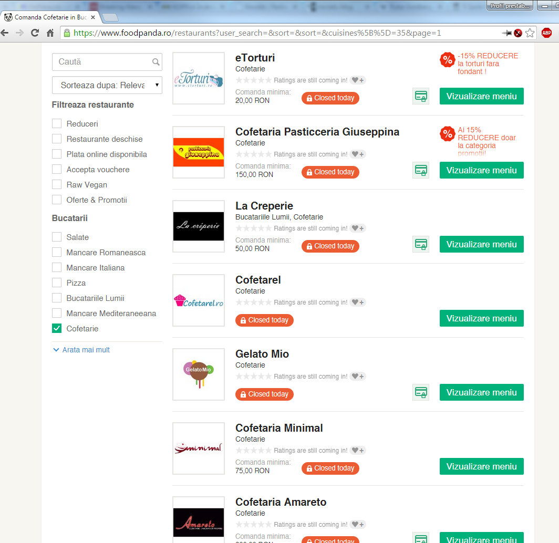Click the browser forward arrow
Image resolution: width=559 pixels, height=543 pixels.
tap(19, 33)
